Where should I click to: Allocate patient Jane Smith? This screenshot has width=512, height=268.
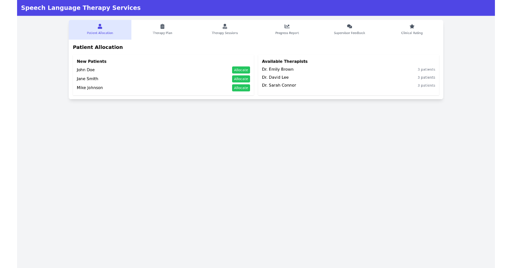pos(241,79)
